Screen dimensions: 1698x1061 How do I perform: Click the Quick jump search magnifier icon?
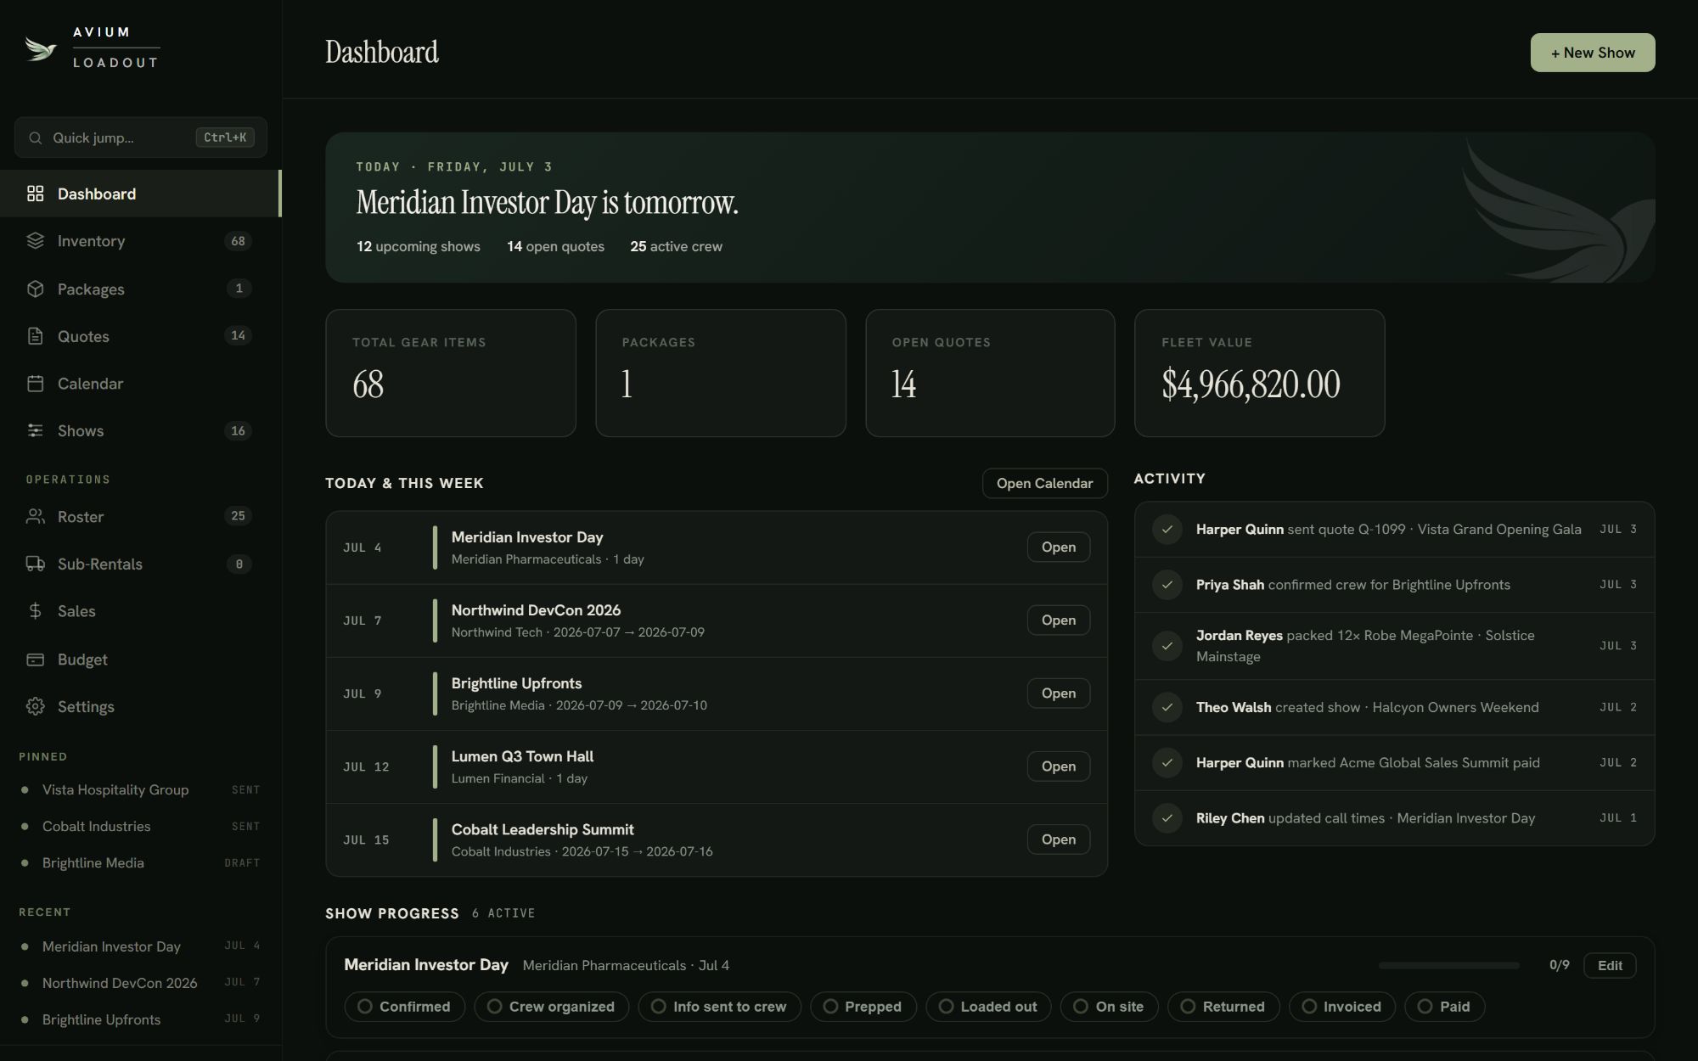35,138
